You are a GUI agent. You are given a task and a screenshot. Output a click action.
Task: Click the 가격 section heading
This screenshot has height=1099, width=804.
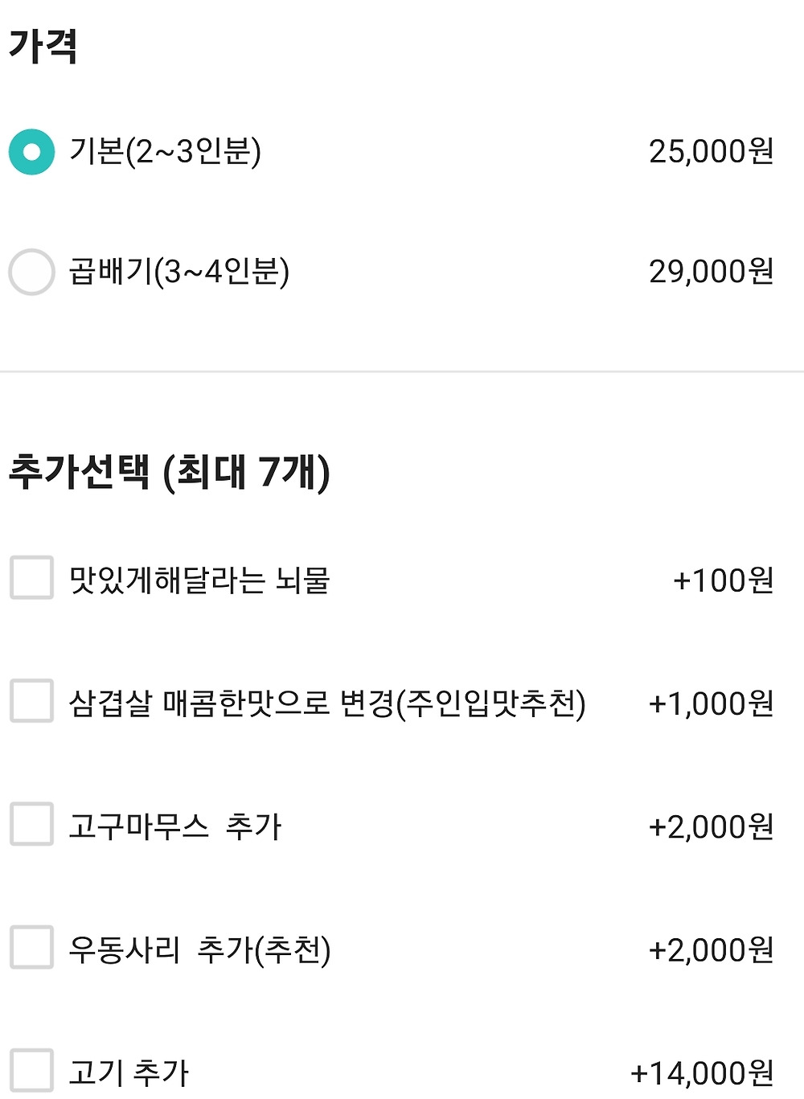click(x=43, y=45)
